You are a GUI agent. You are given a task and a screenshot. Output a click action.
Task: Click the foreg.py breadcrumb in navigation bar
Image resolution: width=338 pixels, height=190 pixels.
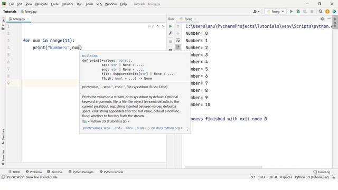pyautogui.click(x=29, y=12)
